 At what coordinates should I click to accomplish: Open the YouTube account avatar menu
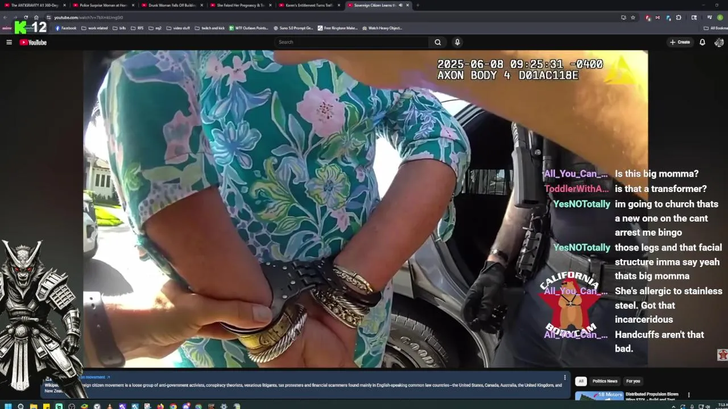[719, 42]
